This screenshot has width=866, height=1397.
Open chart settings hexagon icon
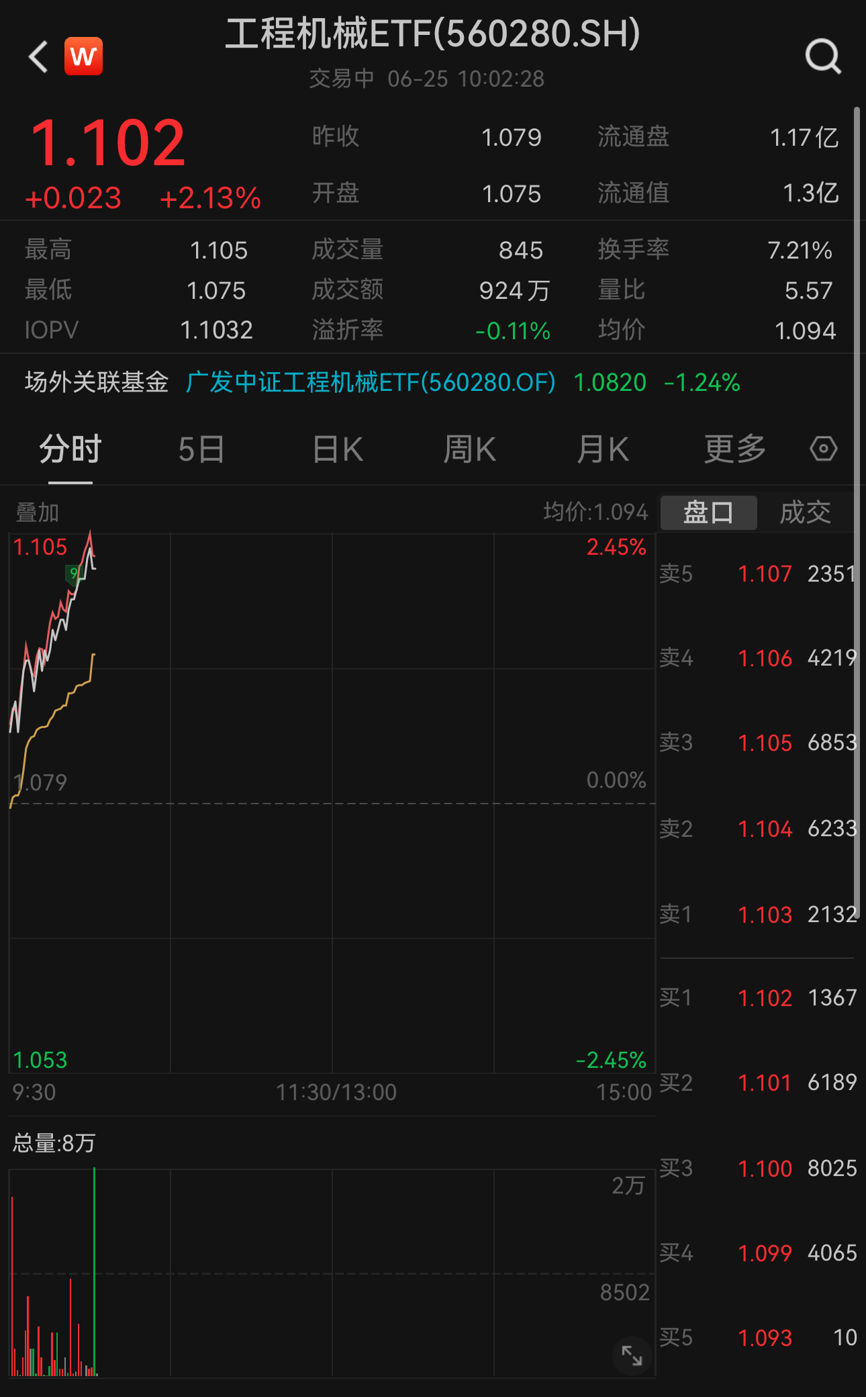(823, 449)
